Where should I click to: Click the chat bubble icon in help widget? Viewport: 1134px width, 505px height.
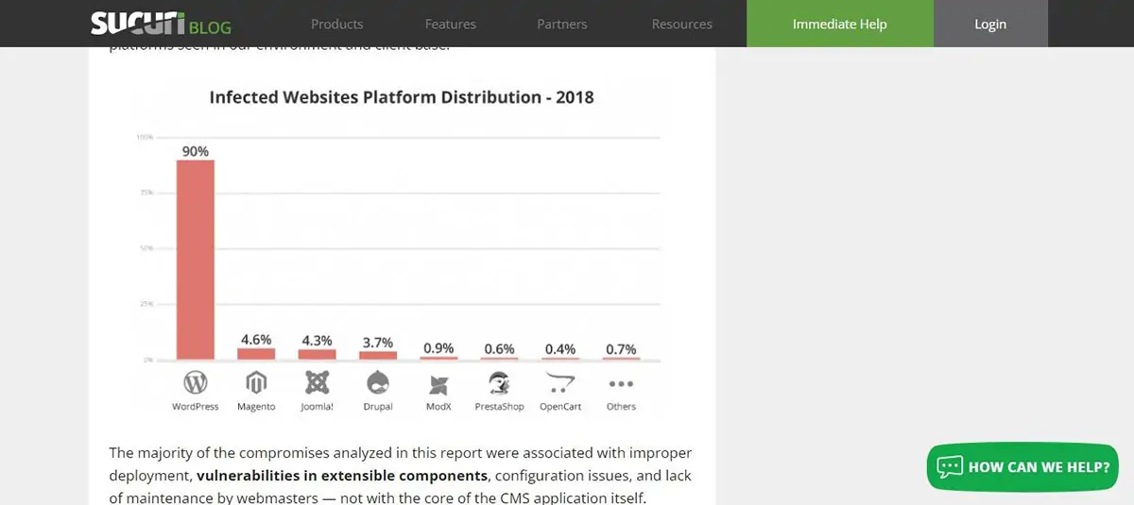point(950,466)
